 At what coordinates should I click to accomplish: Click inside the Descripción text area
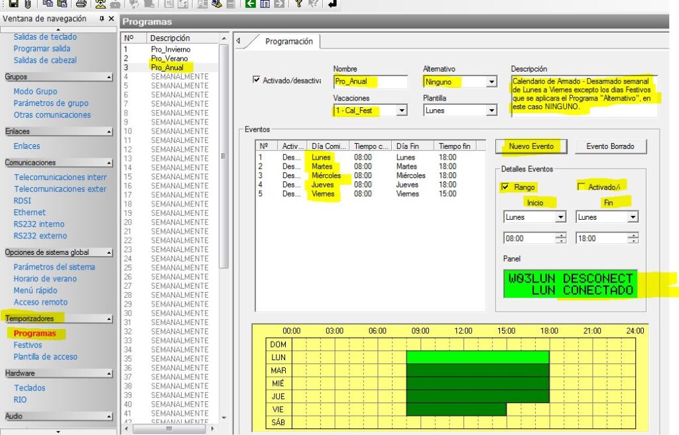pyautogui.click(x=584, y=95)
